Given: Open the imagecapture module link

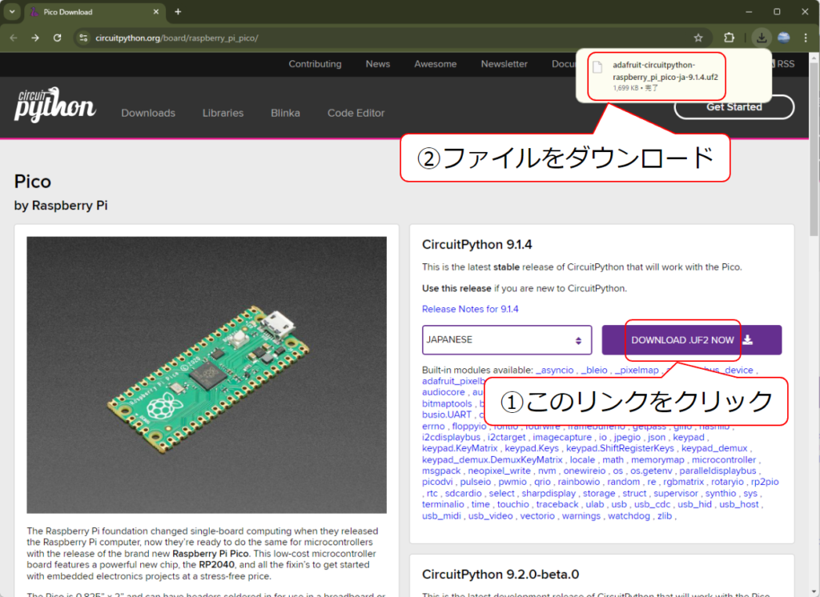Looking at the screenshot, I should point(561,438).
